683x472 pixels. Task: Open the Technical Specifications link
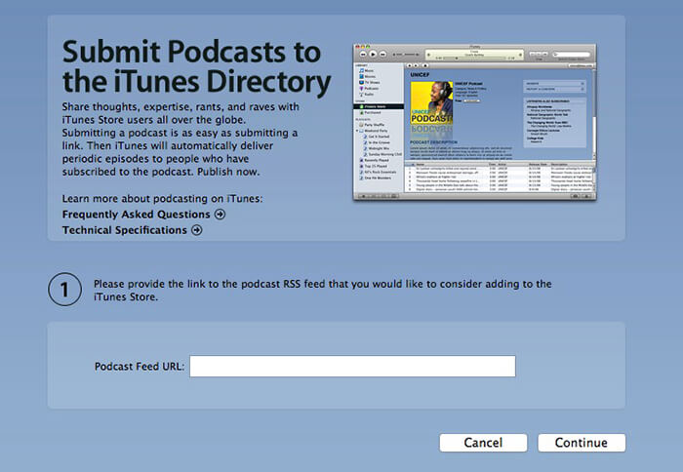124,230
